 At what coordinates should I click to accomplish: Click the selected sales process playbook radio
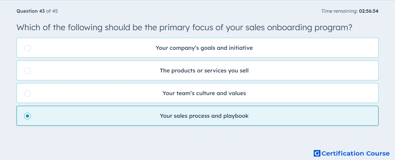[27, 116]
